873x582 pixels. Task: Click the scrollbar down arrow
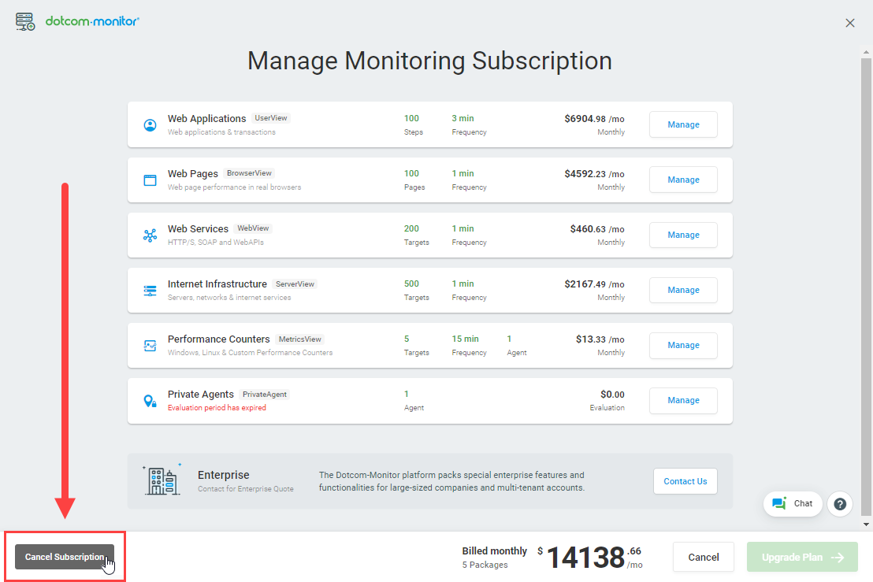(866, 525)
